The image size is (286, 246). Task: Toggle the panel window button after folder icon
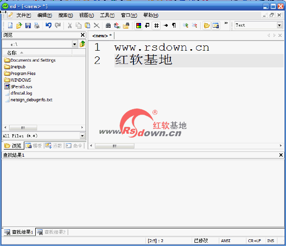point(215,25)
